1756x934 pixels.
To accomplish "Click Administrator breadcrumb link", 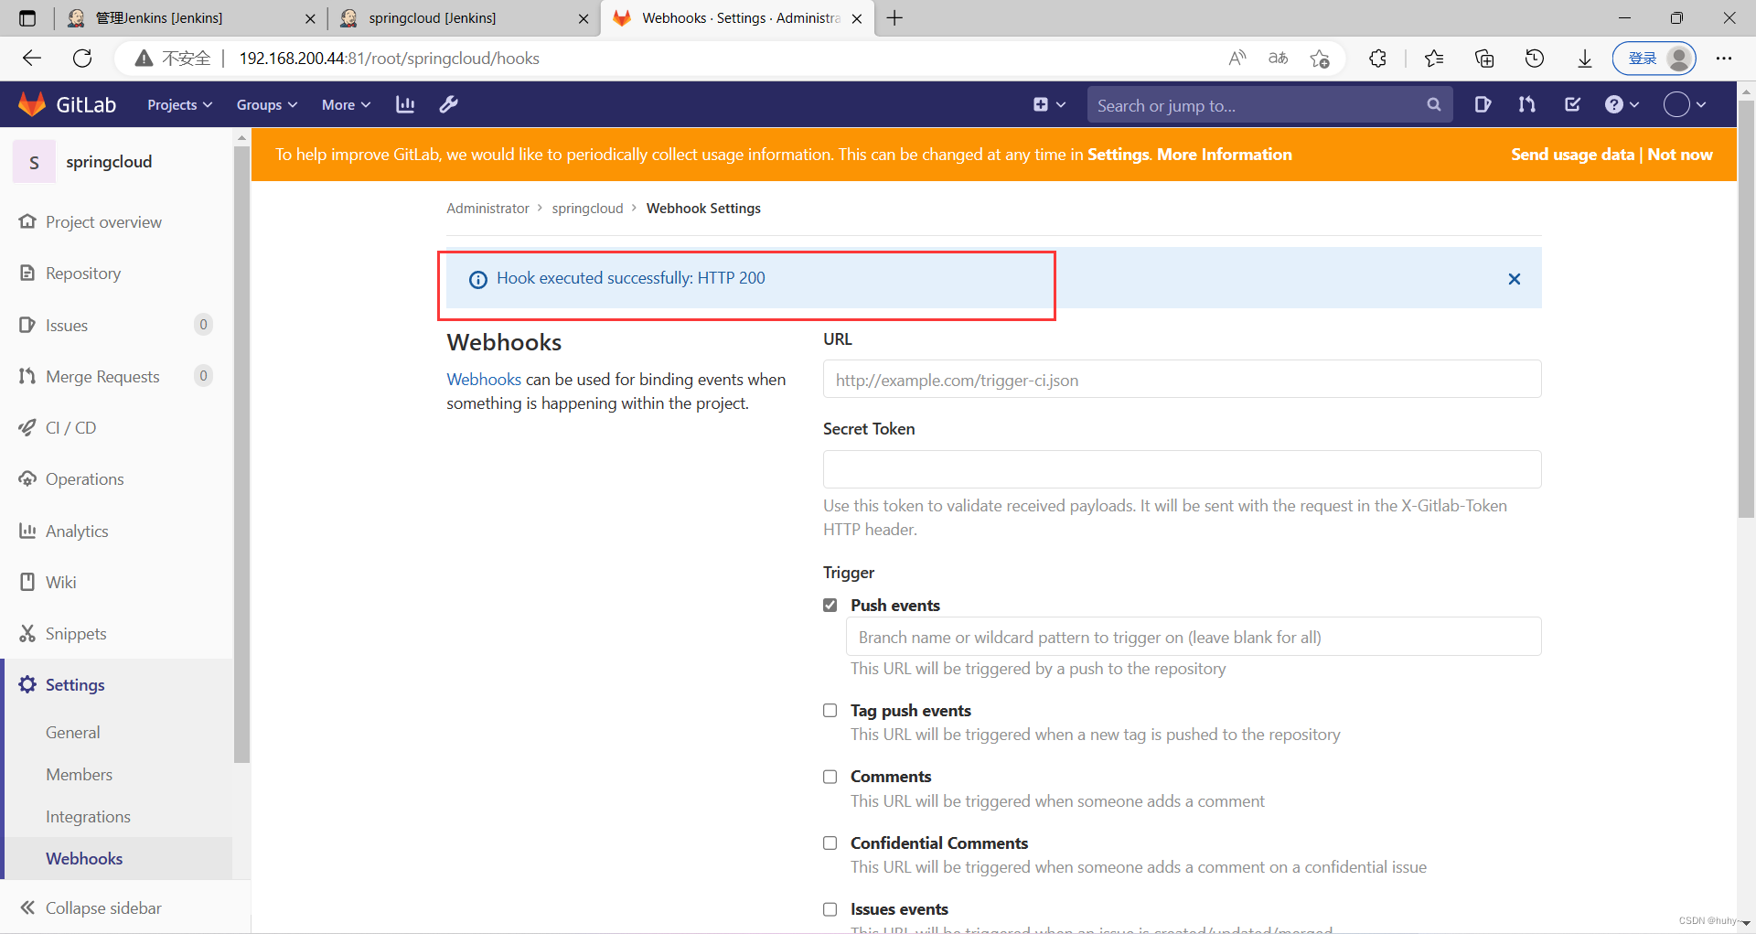I will coord(487,209).
